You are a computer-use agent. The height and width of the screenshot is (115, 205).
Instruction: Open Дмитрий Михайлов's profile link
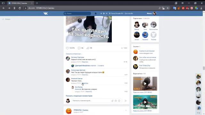point(83,65)
